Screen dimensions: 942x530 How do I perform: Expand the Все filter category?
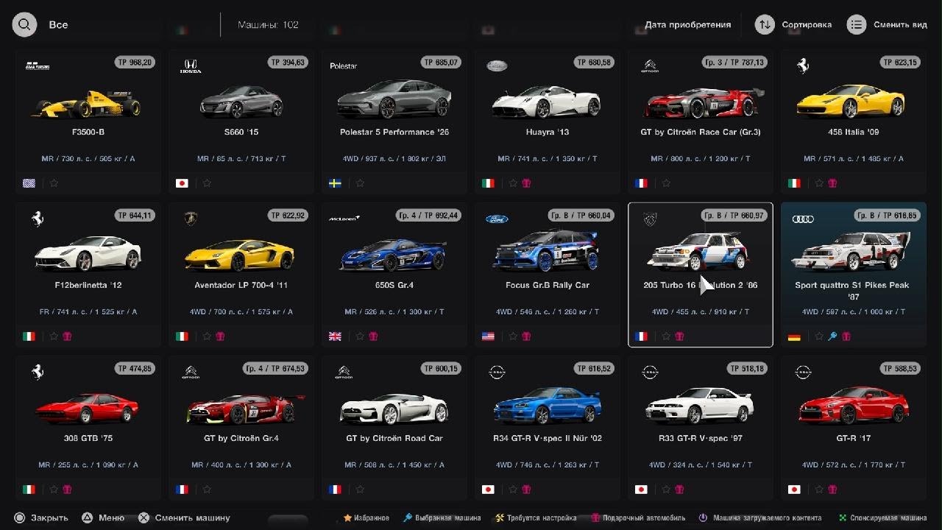pyautogui.click(x=58, y=24)
